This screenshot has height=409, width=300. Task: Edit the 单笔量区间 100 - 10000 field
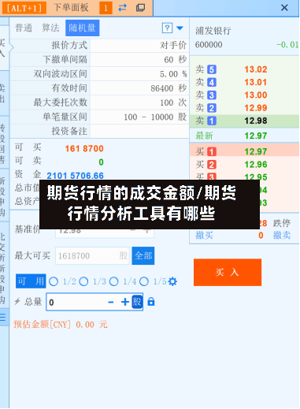[139, 117]
